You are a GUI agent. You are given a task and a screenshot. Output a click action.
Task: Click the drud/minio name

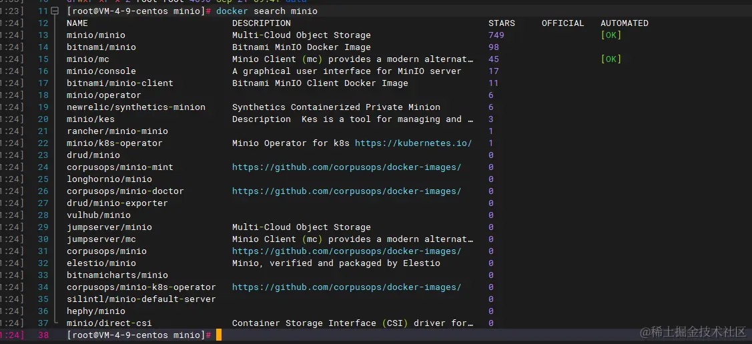93,155
